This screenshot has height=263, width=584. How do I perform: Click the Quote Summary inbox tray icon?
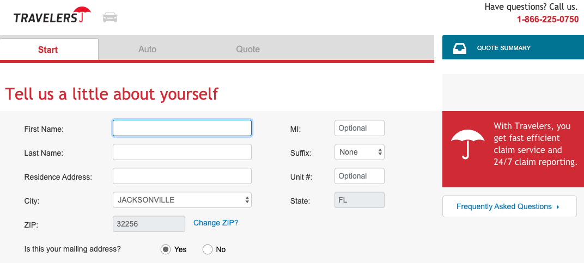coord(460,48)
